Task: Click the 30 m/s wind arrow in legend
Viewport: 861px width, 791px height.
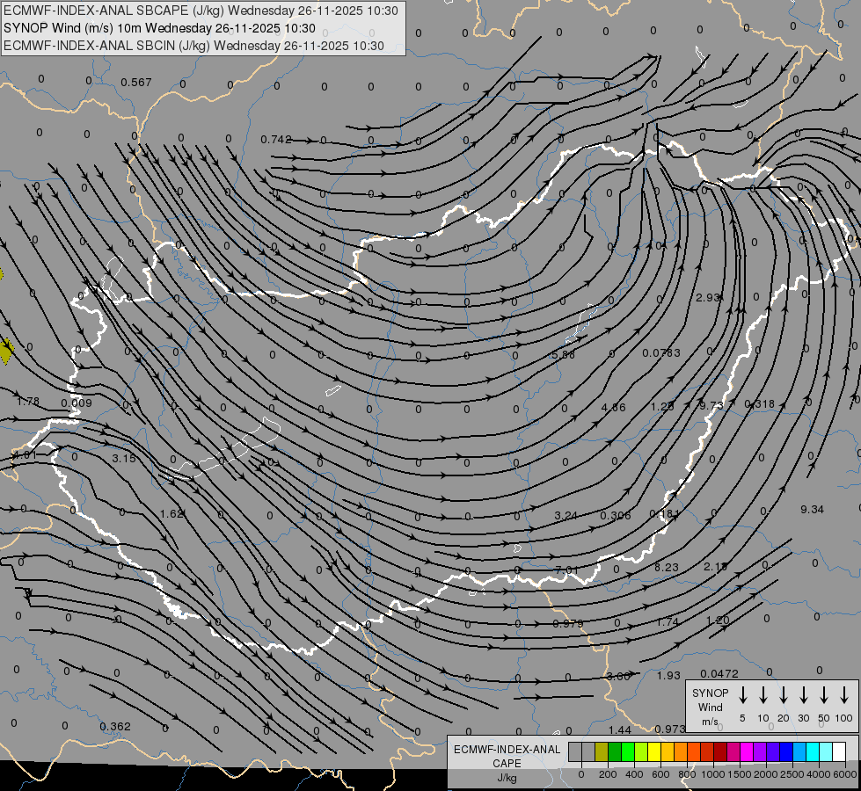Action: coord(804,695)
